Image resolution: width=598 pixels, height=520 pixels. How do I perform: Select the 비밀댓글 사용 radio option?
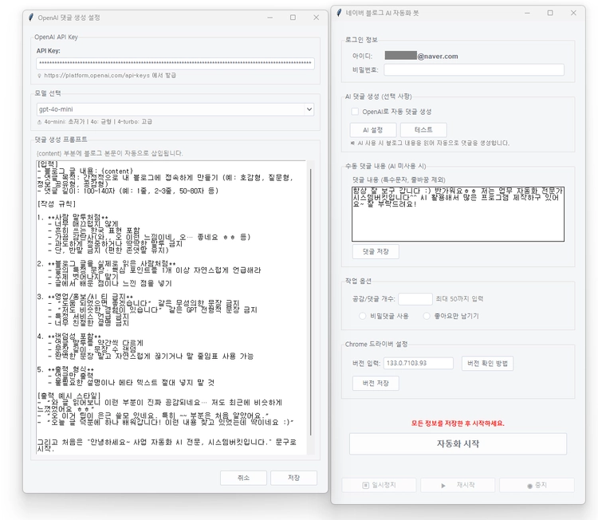(362, 316)
